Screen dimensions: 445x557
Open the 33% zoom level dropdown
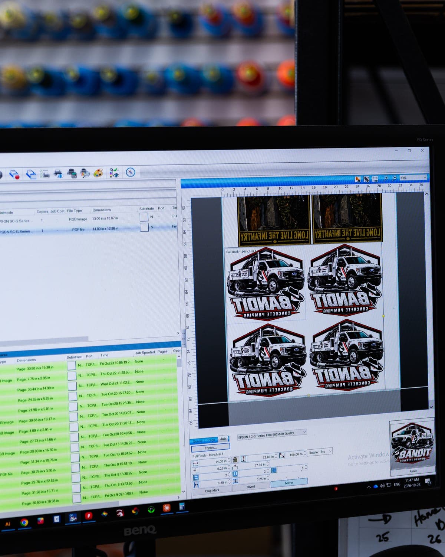pos(413,177)
